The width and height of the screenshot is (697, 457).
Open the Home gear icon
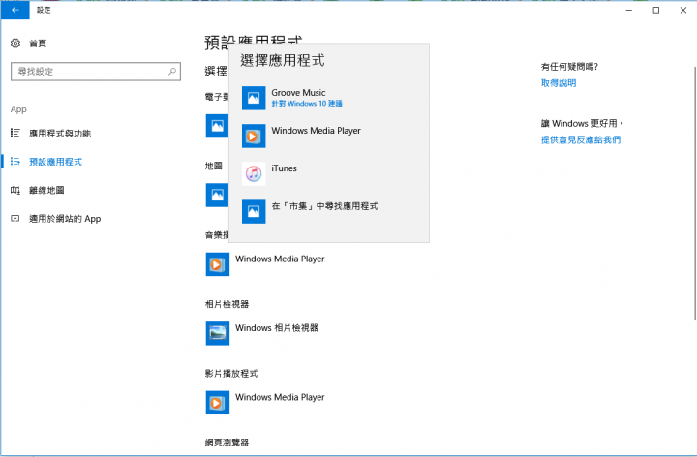[15, 44]
